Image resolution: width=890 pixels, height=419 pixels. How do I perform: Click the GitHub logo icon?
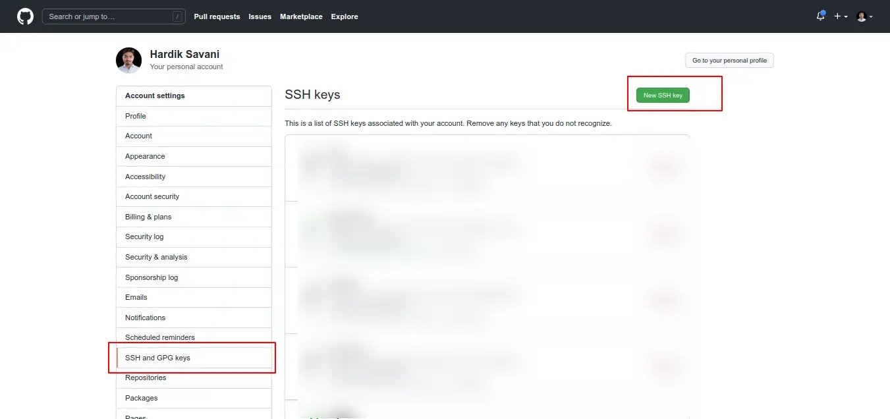pos(25,16)
